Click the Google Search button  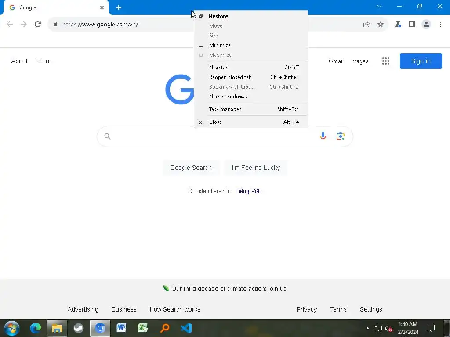tap(191, 168)
